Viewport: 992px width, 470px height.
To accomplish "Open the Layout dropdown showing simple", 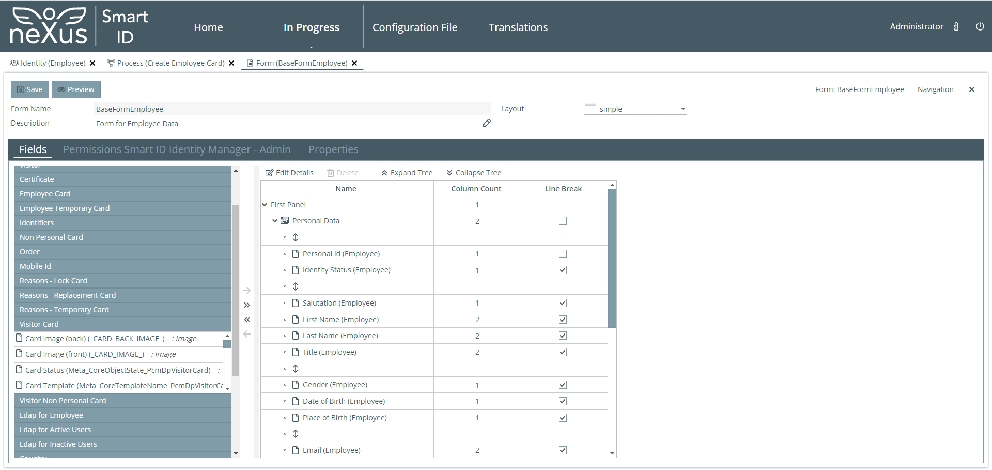I will click(683, 109).
